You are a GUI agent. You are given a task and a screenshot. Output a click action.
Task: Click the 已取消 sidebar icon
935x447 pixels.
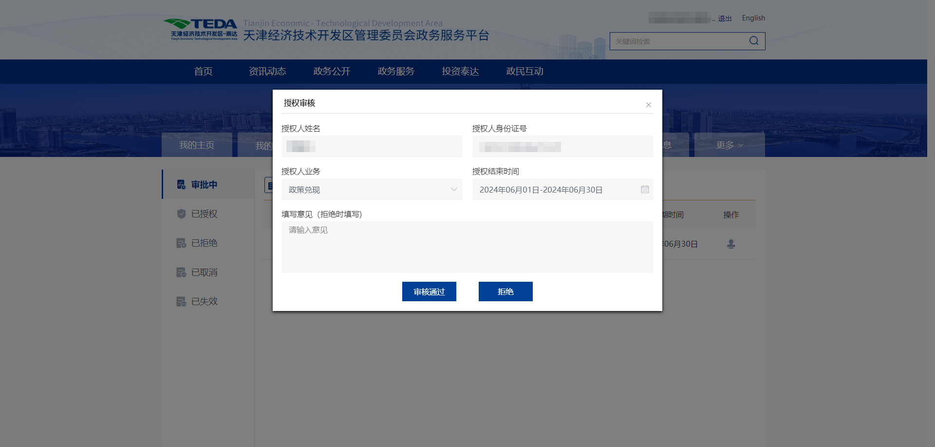click(x=181, y=272)
